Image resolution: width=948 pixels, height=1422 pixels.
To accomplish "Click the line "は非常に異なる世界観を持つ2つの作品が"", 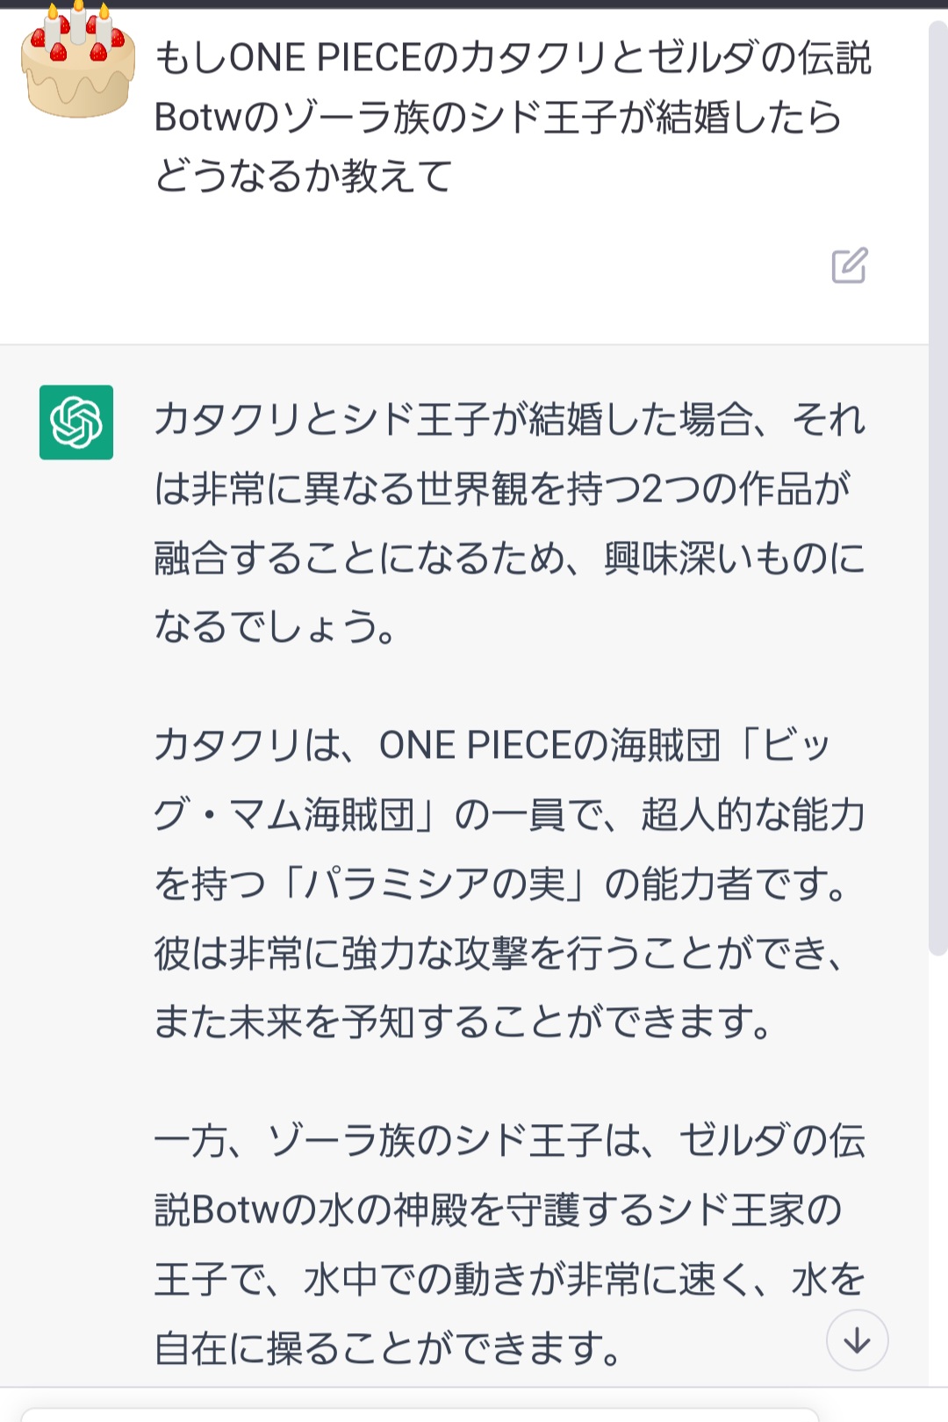I will [x=503, y=489].
